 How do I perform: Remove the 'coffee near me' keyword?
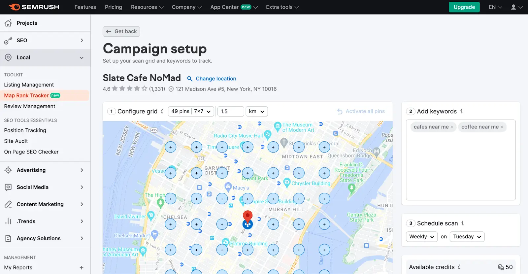[502, 127]
